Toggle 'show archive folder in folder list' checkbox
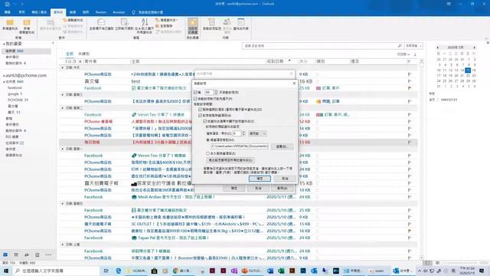Viewport: 490px width, 276px height. click(x=205, y=121)
